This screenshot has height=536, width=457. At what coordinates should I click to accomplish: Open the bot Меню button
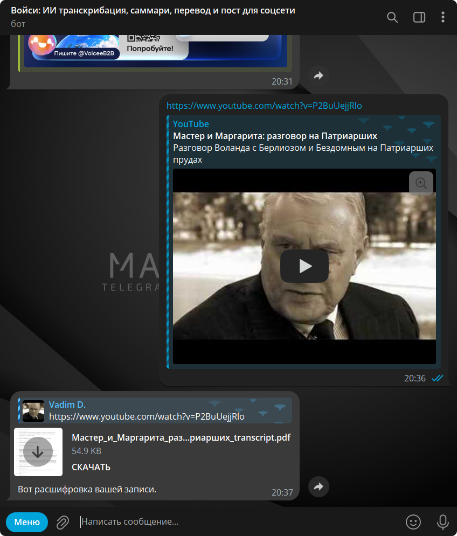coord(27,522)
